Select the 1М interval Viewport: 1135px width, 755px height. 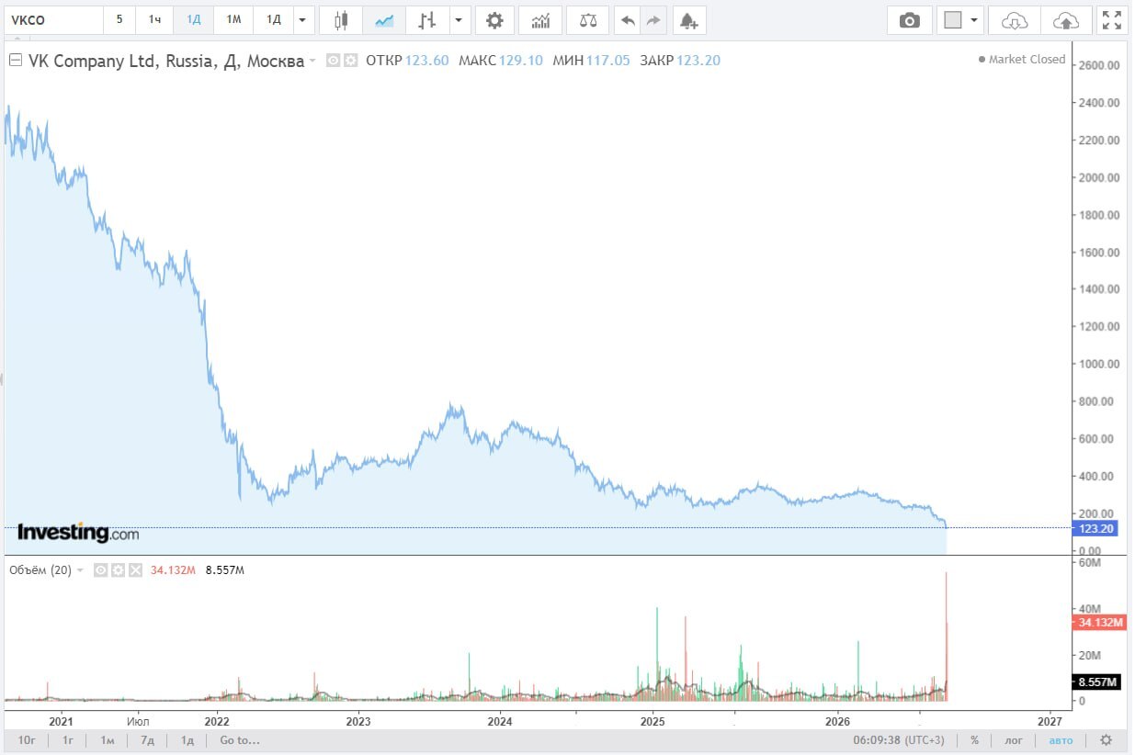click(x=233, y=19)
